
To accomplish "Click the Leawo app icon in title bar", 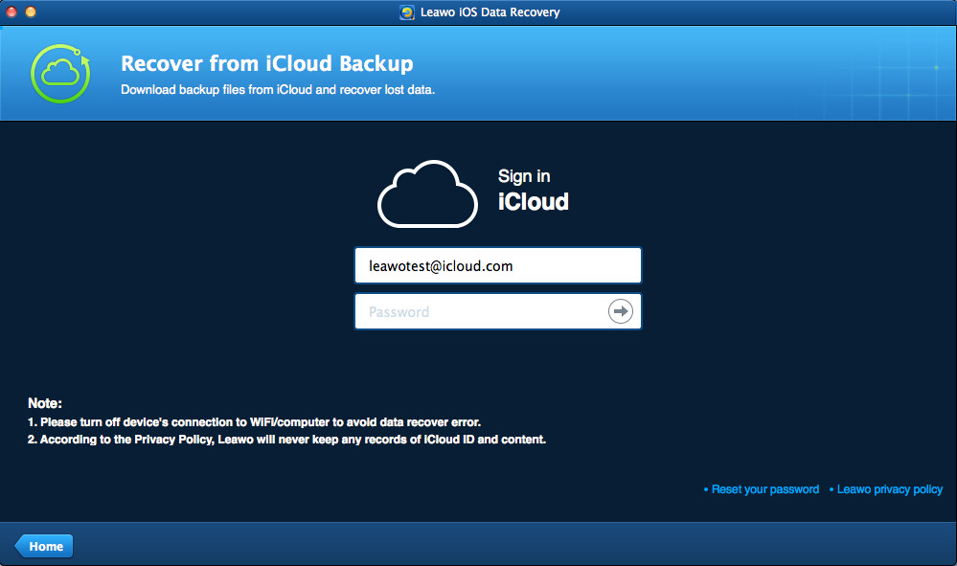I will (407, 12).
